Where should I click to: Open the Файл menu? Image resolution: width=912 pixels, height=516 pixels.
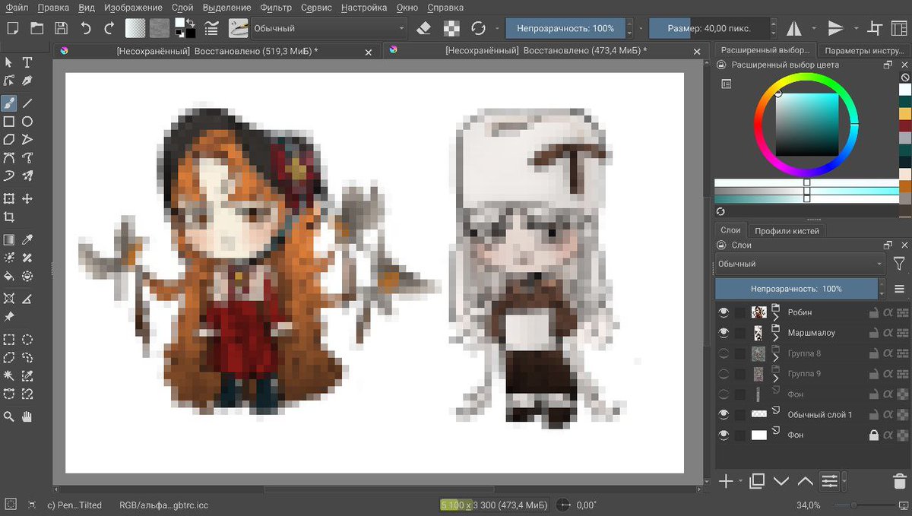16,8
